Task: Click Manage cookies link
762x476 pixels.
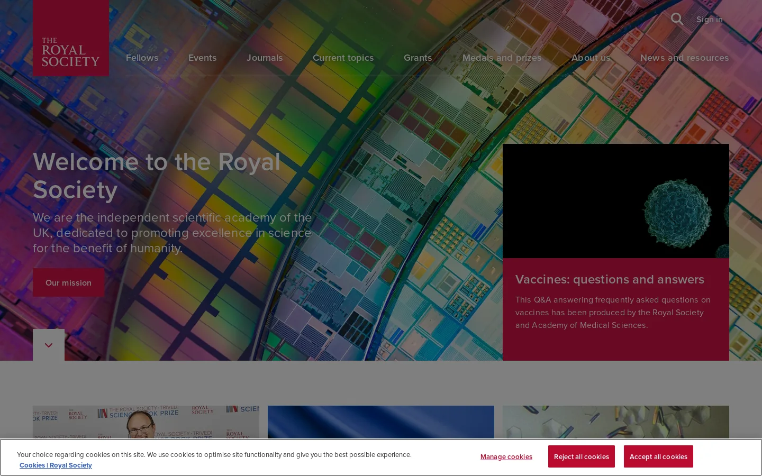Action: pyautogui.click(x=506, y=457)
